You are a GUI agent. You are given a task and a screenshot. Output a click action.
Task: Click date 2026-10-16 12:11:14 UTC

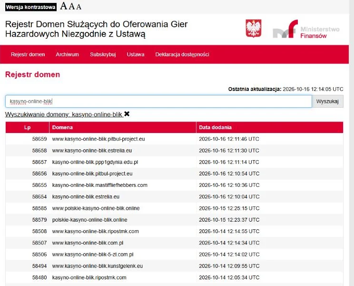tap(229, 162)
